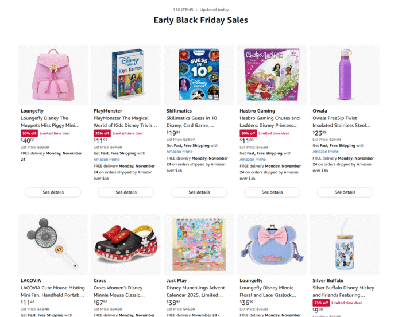Open the Chutes and Ladders board game image
The height and width of the screenshot is (317, 402).
pyautogui.click(x=272, y=75)
